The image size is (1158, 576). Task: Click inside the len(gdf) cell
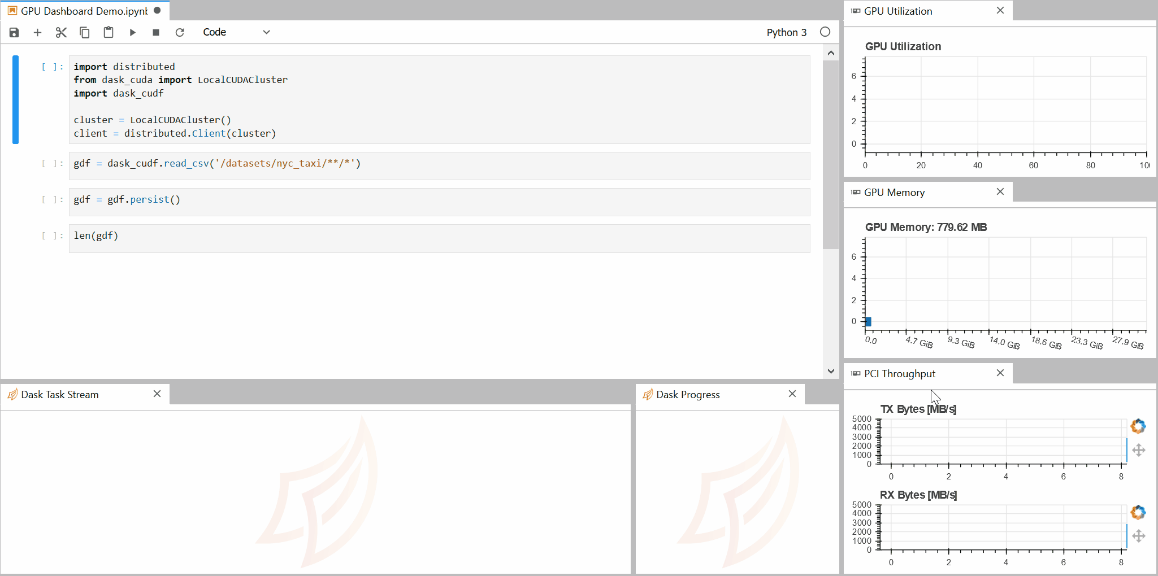(439, 238)
